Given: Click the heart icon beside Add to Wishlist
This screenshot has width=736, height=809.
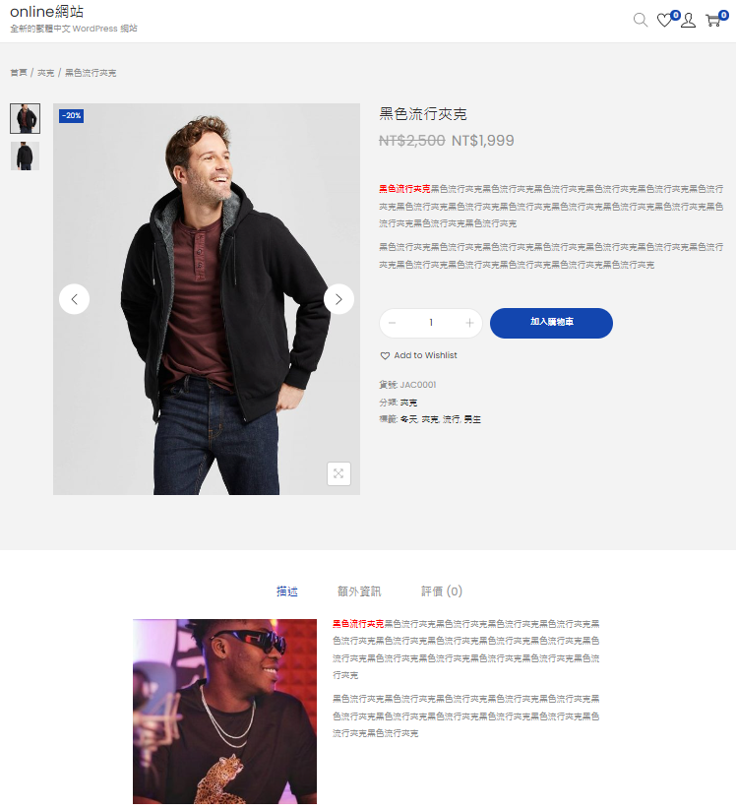Looking at the screenshot, I should [x=385, y=355].
